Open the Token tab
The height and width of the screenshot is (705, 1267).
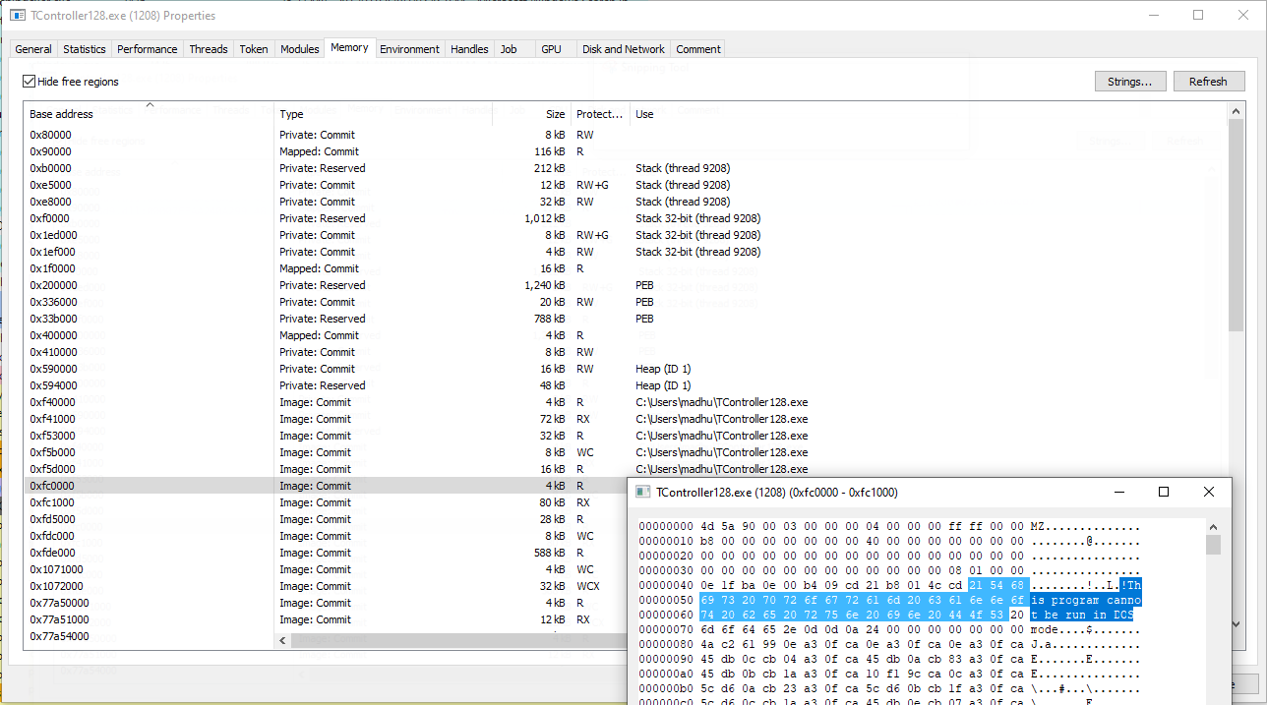(x=253, y=48)
